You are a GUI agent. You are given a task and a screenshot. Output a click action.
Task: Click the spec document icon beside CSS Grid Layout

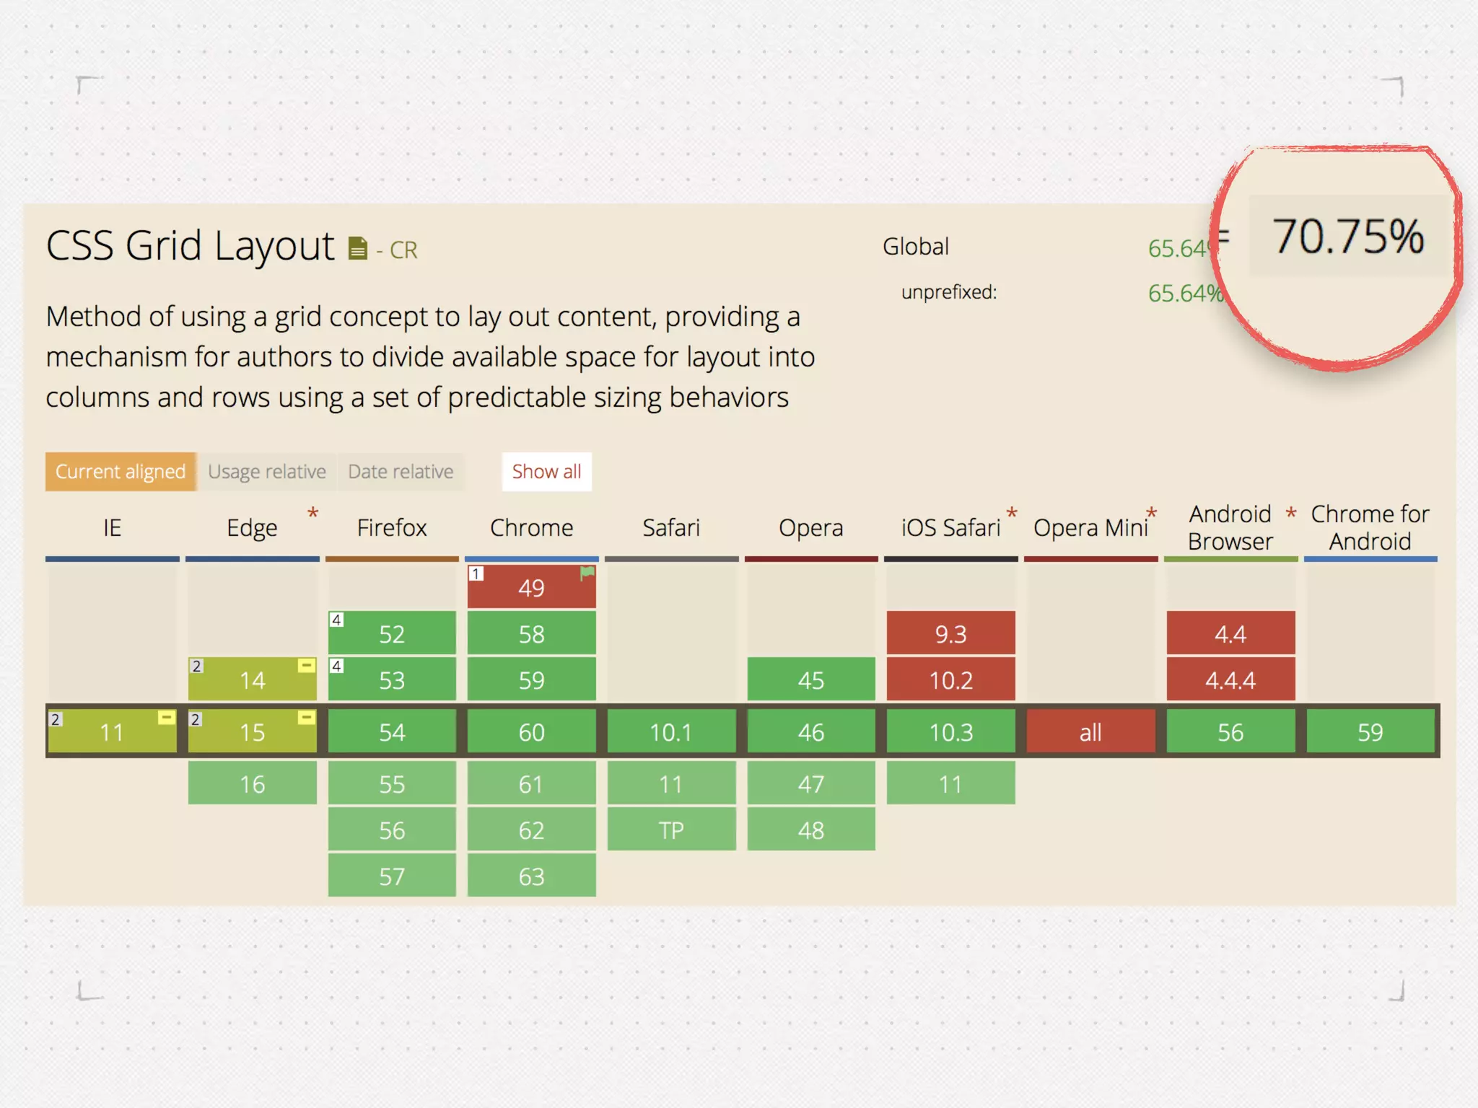point(357,248)
